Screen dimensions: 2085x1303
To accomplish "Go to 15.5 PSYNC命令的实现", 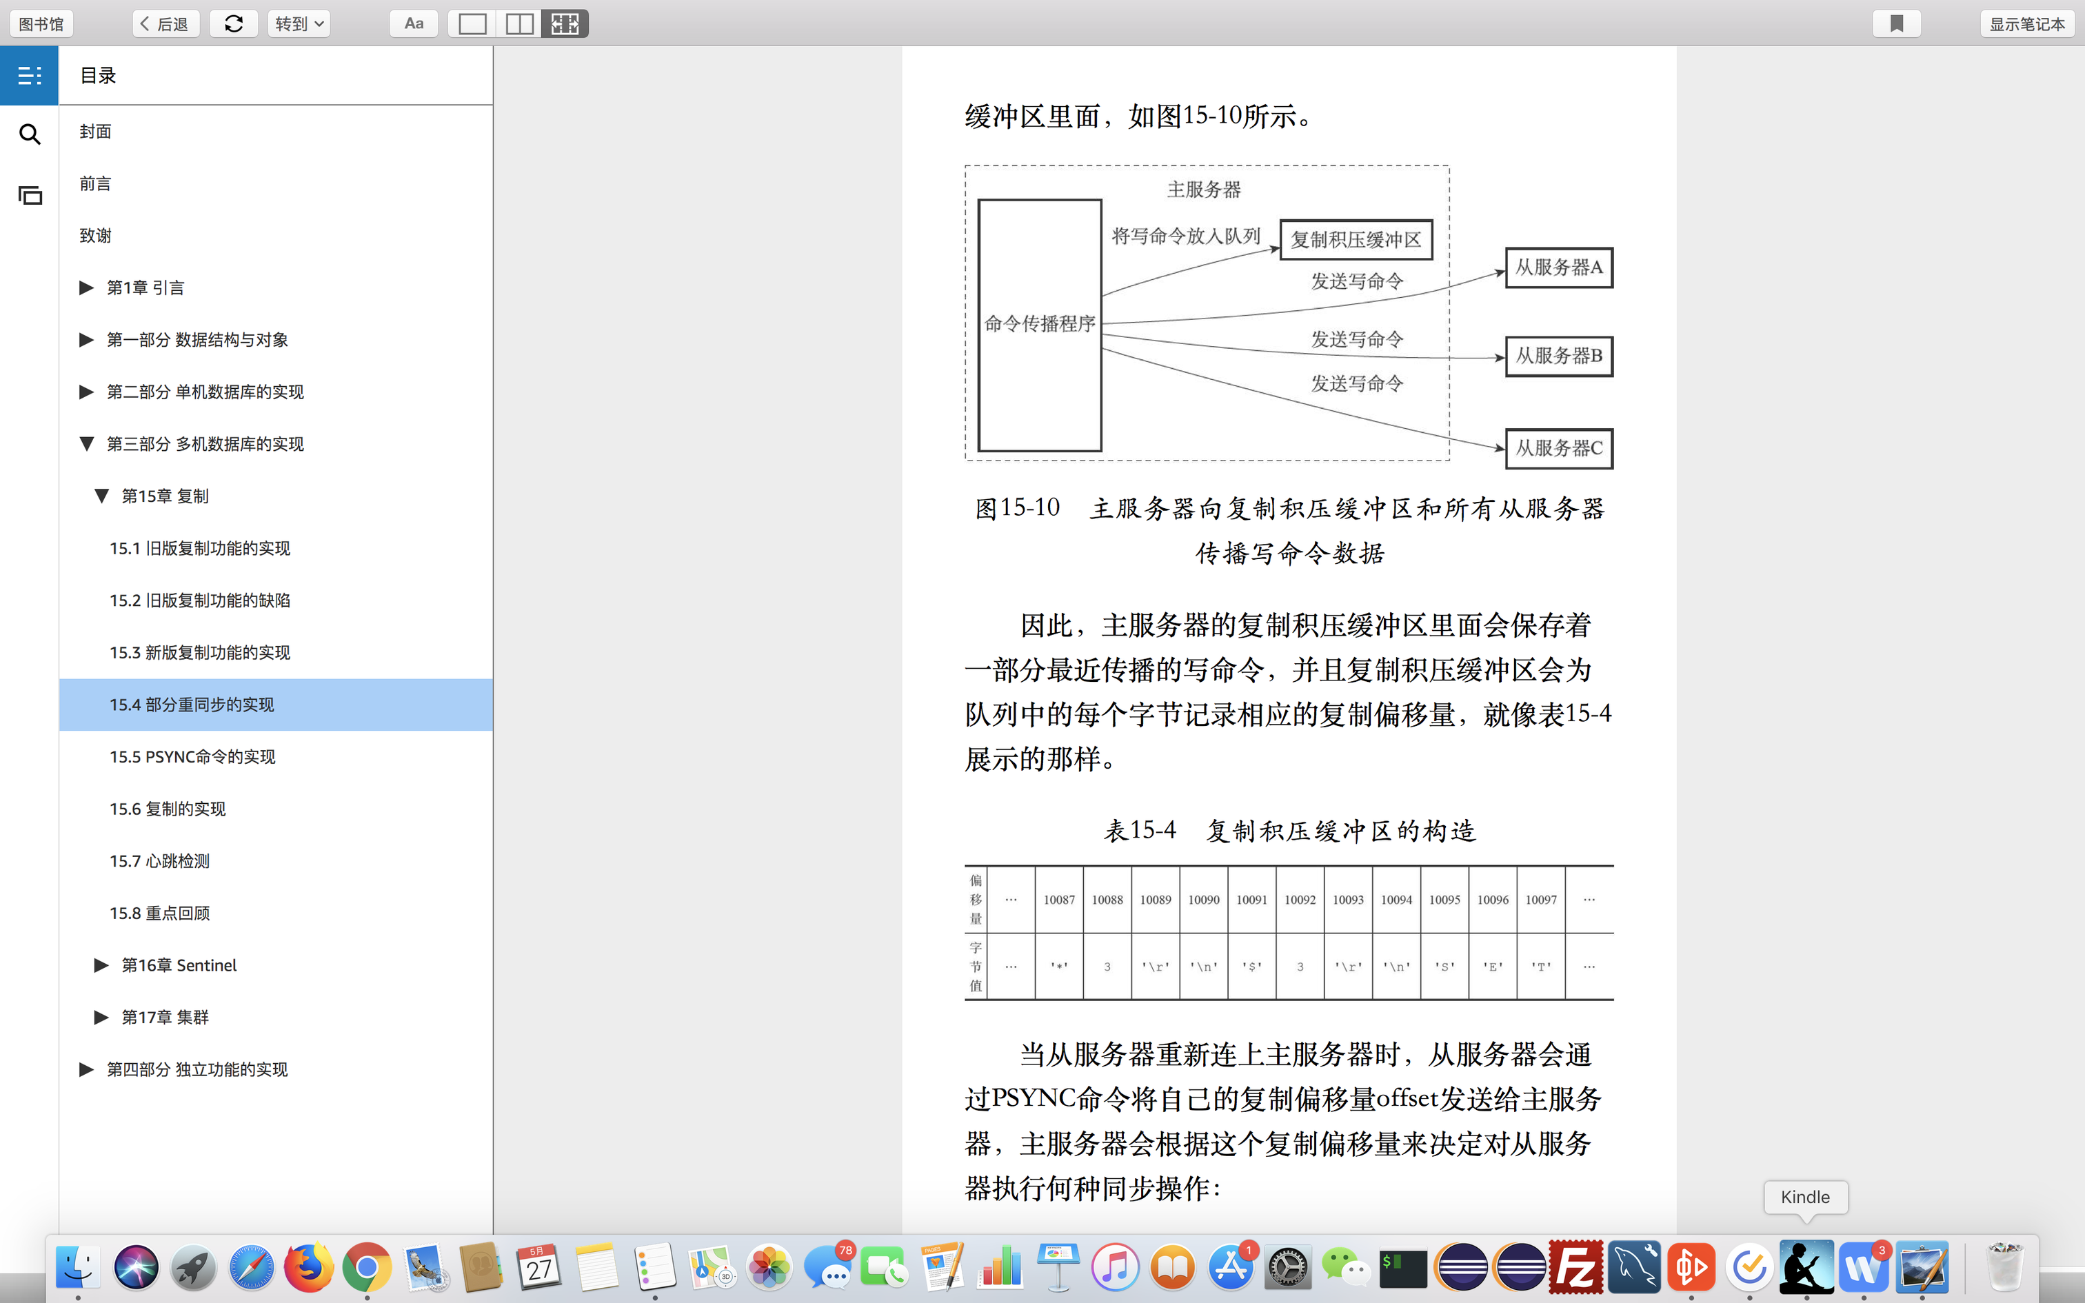I will pyautogui.click(x=192, y=757).
